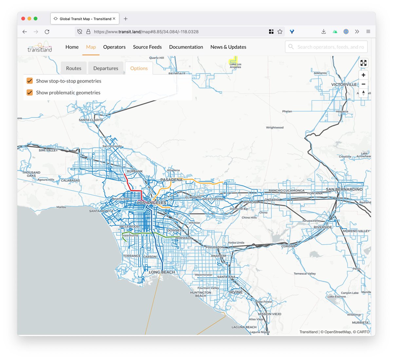
Task: Switch to the Routes tab
Action: tap(74, 68)
